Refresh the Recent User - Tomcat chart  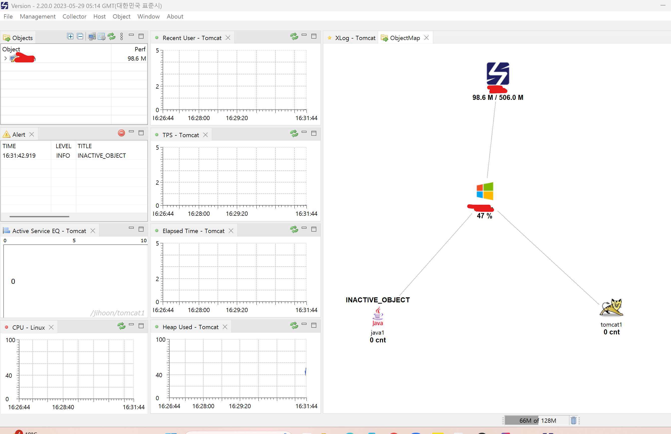pyautogui.click(x=294, y=36)
